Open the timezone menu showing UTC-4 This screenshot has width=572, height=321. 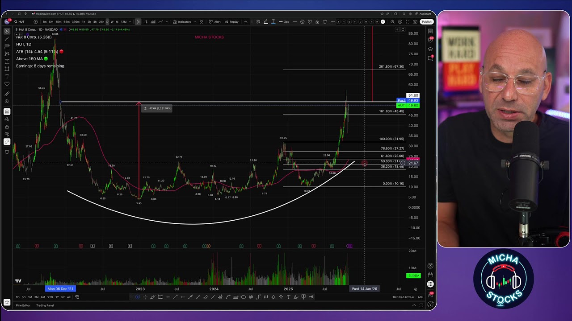(x=403, y=297)
